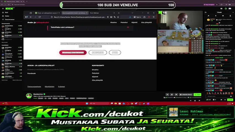Expand the Toimitteko vain Lahdessa question
The width and height of the screenshot is (235, 132).
pyautogui.click(x=90, y=28)
